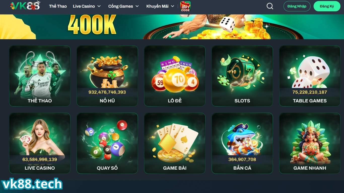
Task: Open the Slots machine tile
Action: pyautogui.click(x=242, y=76)
